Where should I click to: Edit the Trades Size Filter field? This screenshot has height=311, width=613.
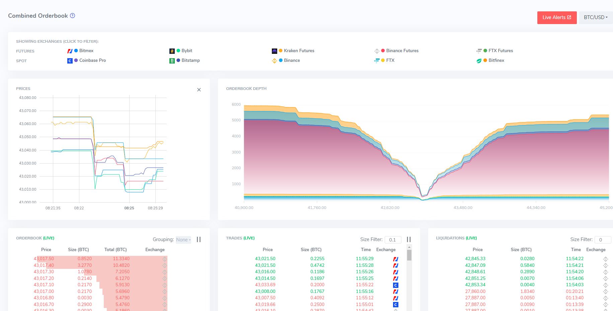click(x=393, y=240)
